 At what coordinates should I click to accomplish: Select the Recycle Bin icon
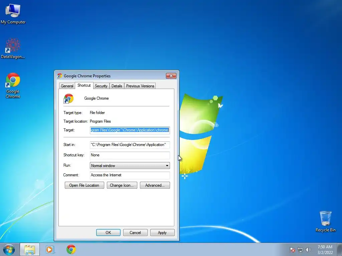[x=325, y=221]
